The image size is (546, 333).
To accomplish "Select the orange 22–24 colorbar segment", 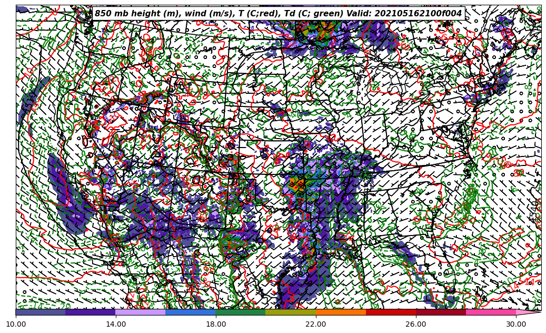I will click(341, 312).
